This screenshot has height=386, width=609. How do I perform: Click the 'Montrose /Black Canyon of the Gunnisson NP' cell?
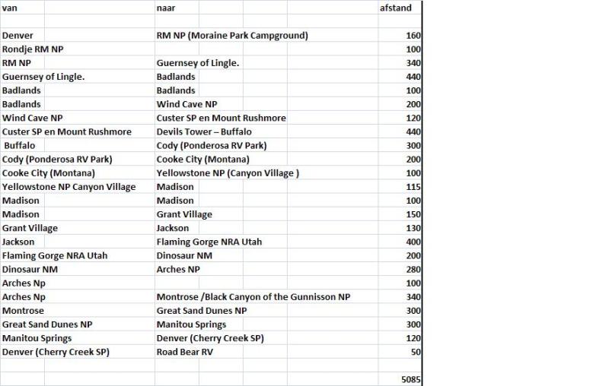pyautogui.click(x=253, y=297)
